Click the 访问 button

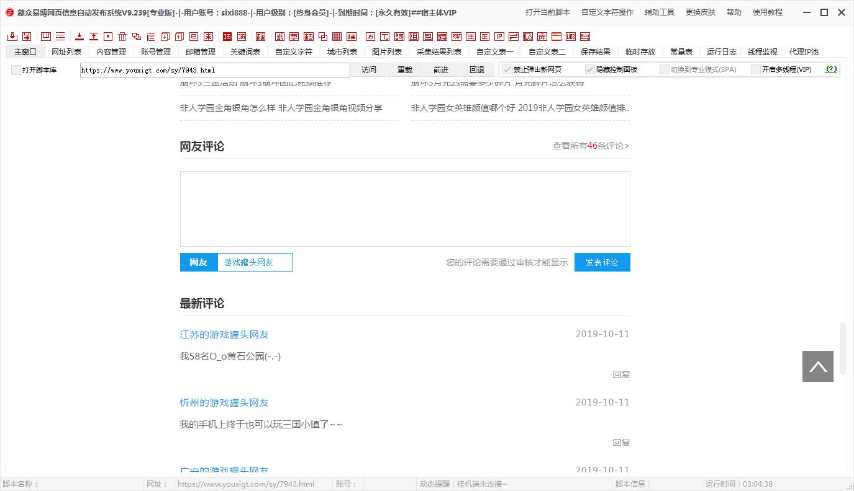[x=369, y=70]
